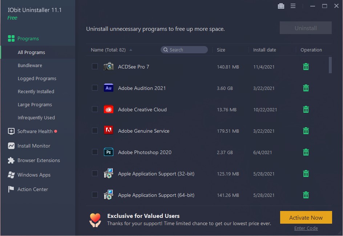The image size is (343, 236).
Task: Switch to Browser Extensions section
Action: tap(39, 160)
